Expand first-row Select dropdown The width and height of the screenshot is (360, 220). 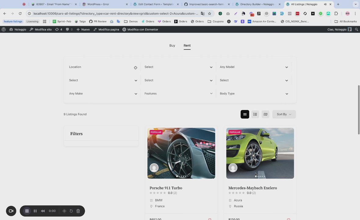coord(178,67)
